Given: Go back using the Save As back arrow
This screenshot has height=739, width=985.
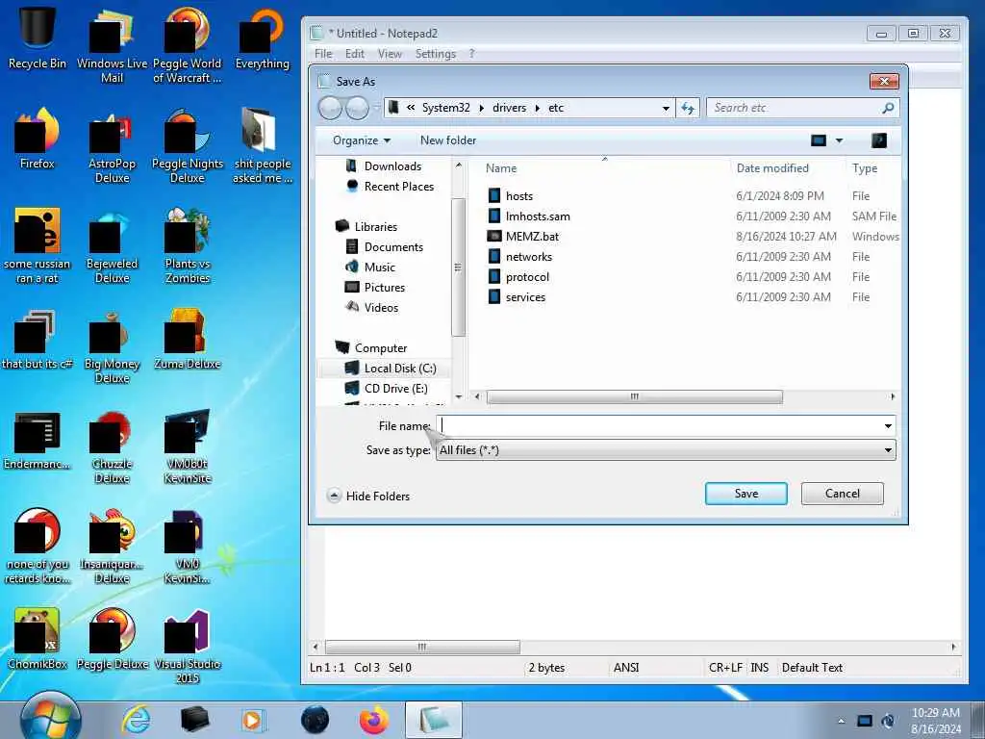Looking at the screenshot, I should click(331, 108).
